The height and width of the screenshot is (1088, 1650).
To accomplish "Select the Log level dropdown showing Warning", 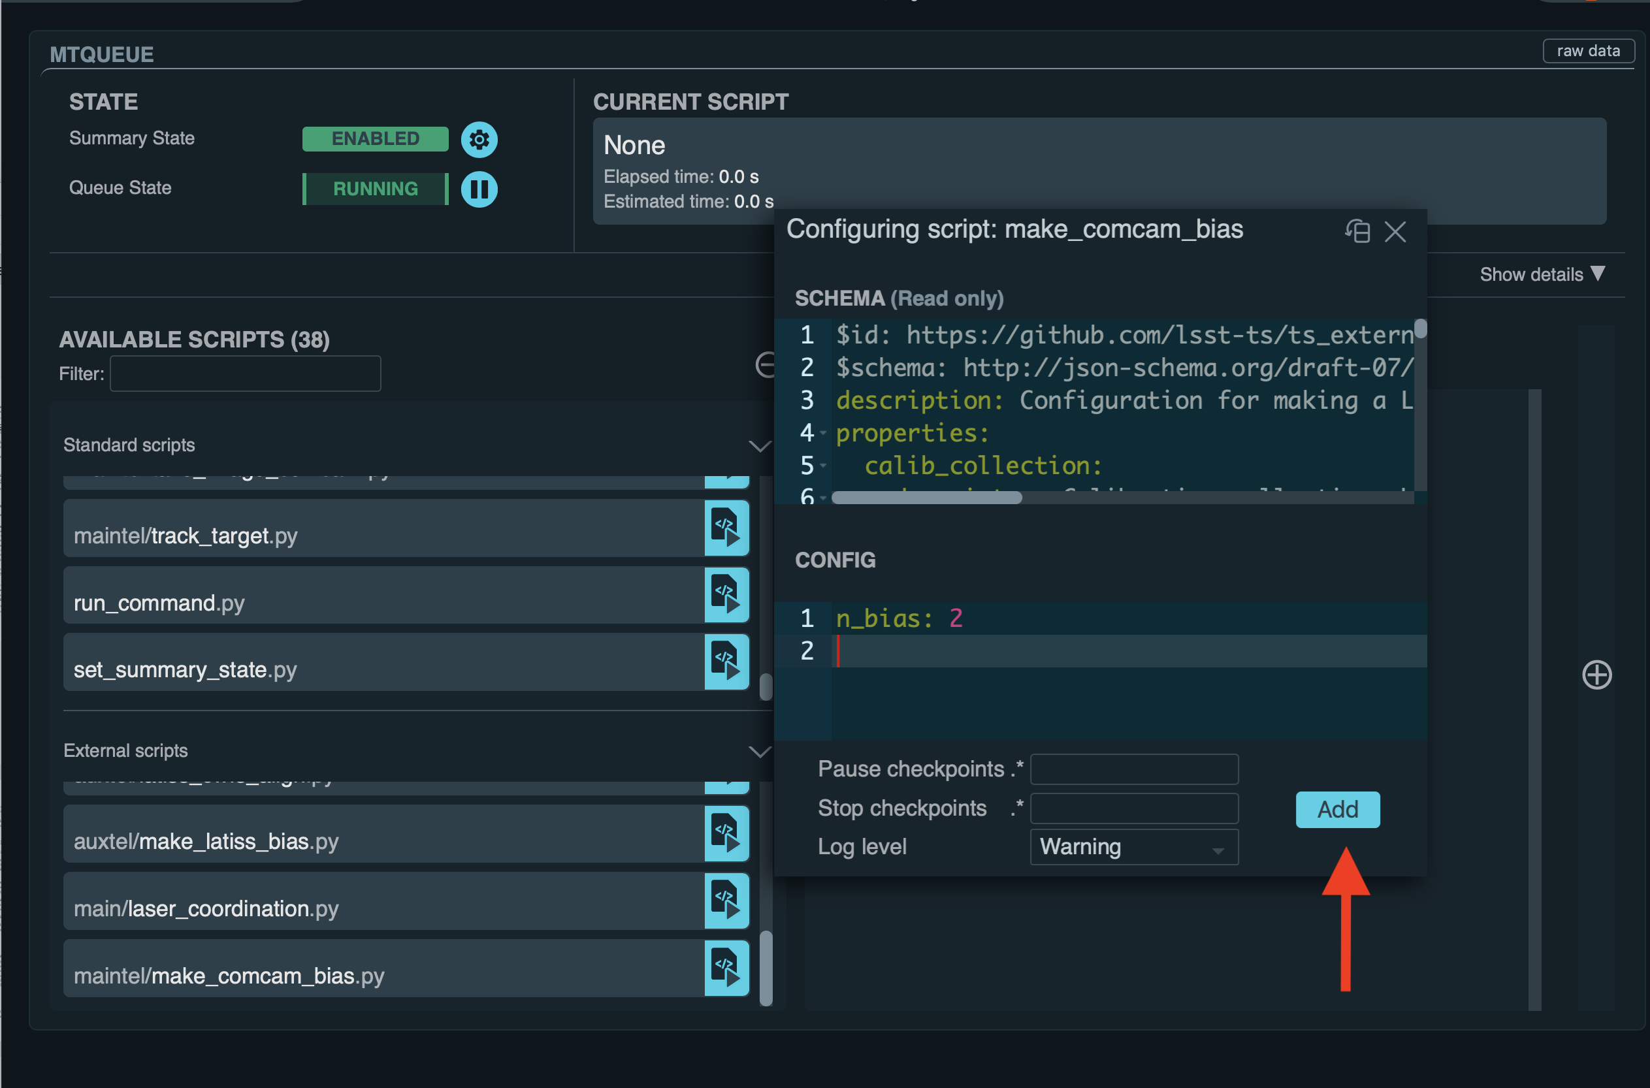I will click(1128, 848).
